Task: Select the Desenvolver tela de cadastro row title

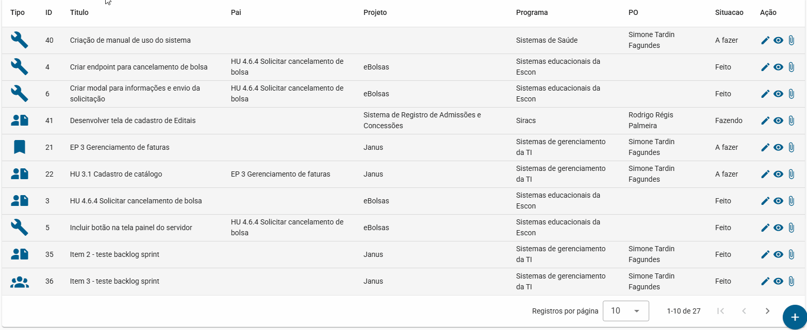Action: pos(133,120)
